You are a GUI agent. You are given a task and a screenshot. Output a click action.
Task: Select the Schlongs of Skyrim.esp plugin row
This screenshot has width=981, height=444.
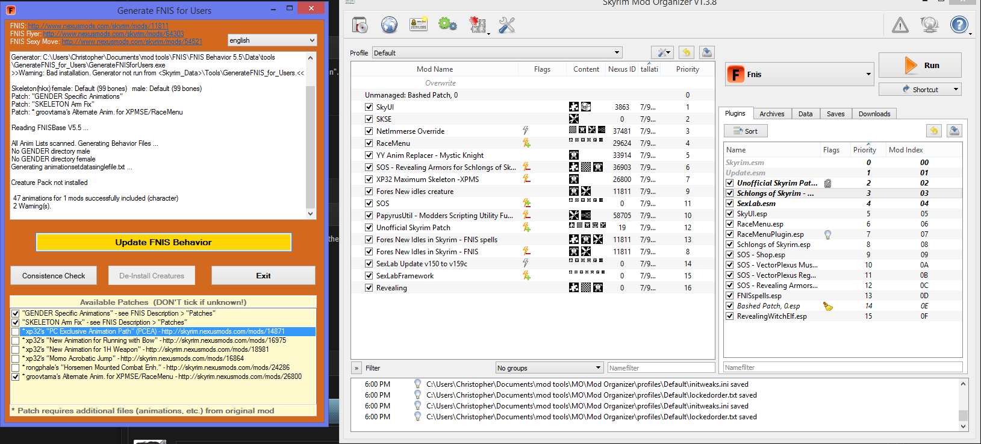click(842, 245)
